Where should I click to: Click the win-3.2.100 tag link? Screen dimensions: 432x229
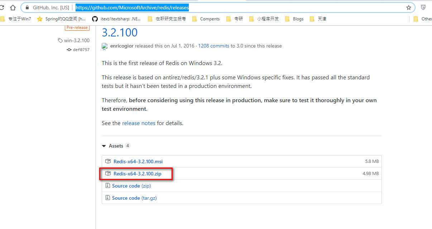[x=76, y=40]
